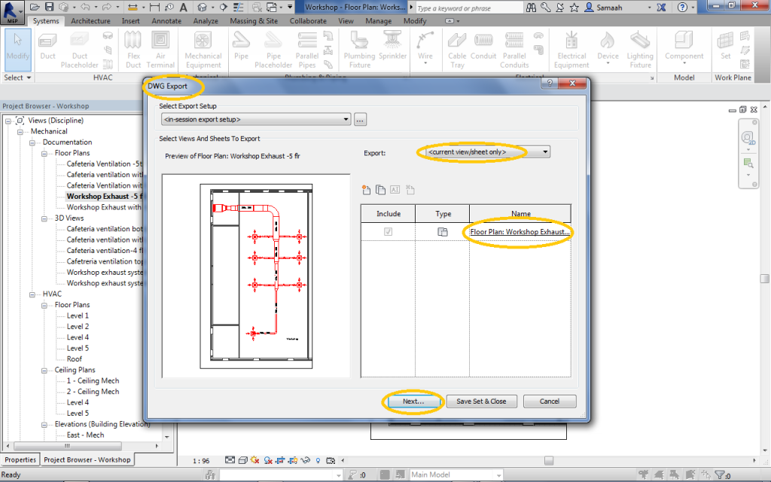This screenshot has width=771, height=482.
Task: Open the Collaborate ribbon tab
Action: click(x=308, y=21)
